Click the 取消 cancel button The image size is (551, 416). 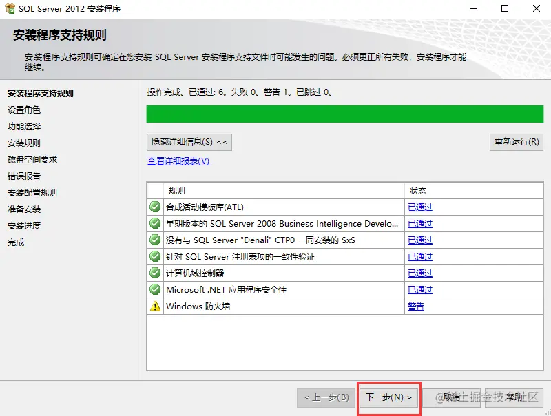pos(452,397)
